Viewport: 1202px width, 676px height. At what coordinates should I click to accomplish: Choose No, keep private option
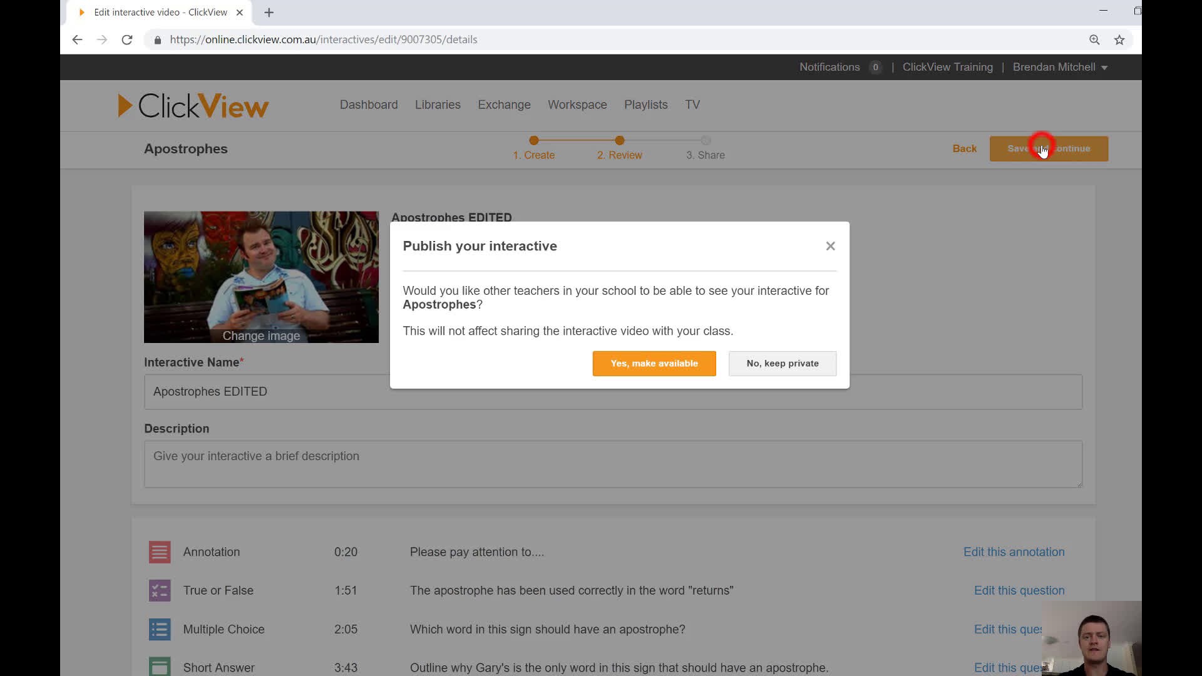pos(782,364)
